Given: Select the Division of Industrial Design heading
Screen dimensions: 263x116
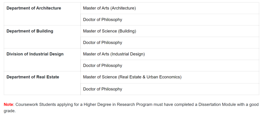Looking at the screenshot, I should click(x=35, y=54).
